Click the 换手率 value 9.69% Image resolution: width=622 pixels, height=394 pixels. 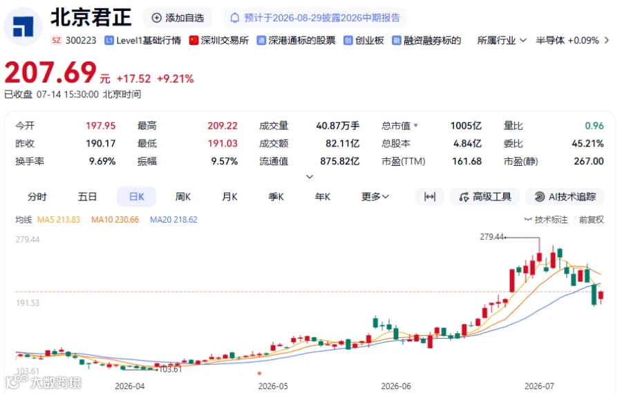click(102, 161)
